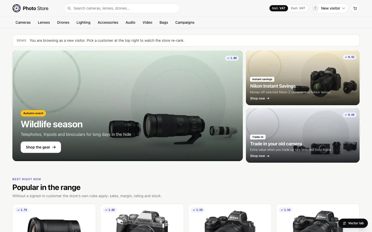The width and height of the screenshot is (372, 232).
Task: Click Shop now on Nikon Instant Savings
Action: click(x=260, y=98)
